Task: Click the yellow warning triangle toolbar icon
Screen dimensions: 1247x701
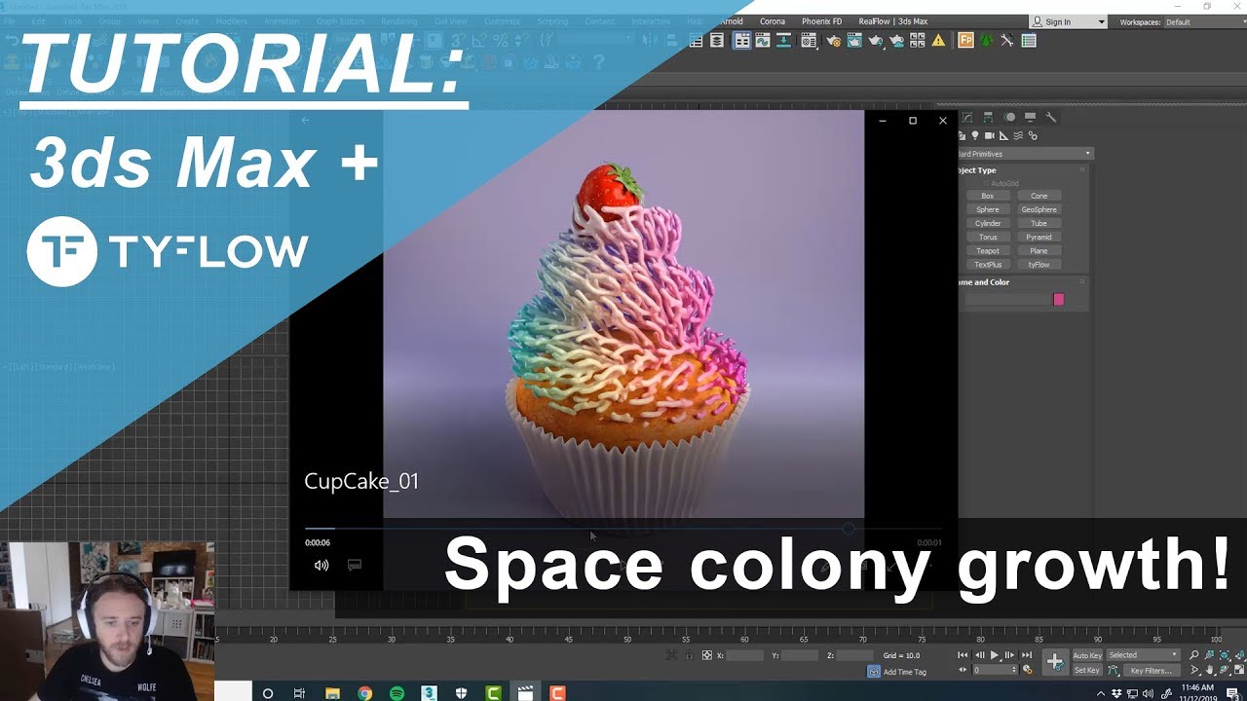Action: (938, 41)
